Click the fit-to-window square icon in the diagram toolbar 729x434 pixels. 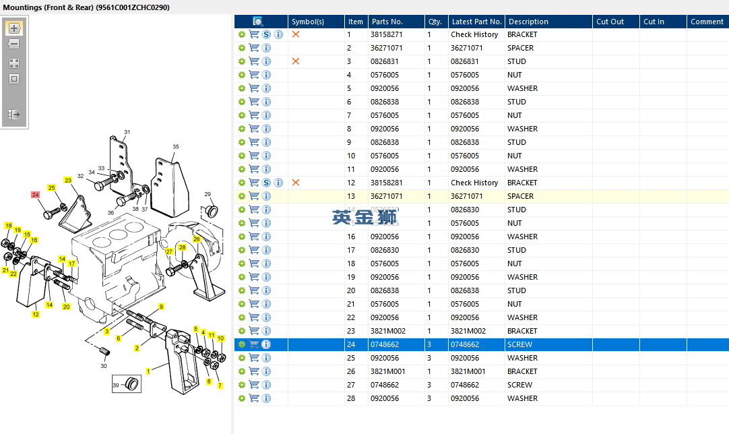tap(14, 79)
